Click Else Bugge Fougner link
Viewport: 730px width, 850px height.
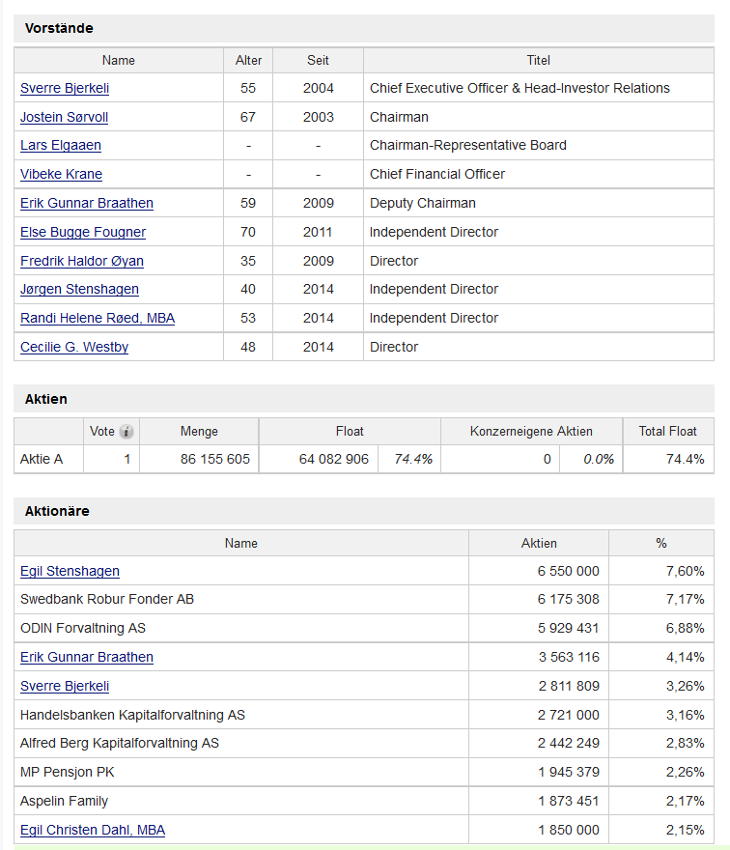[83, 232]
